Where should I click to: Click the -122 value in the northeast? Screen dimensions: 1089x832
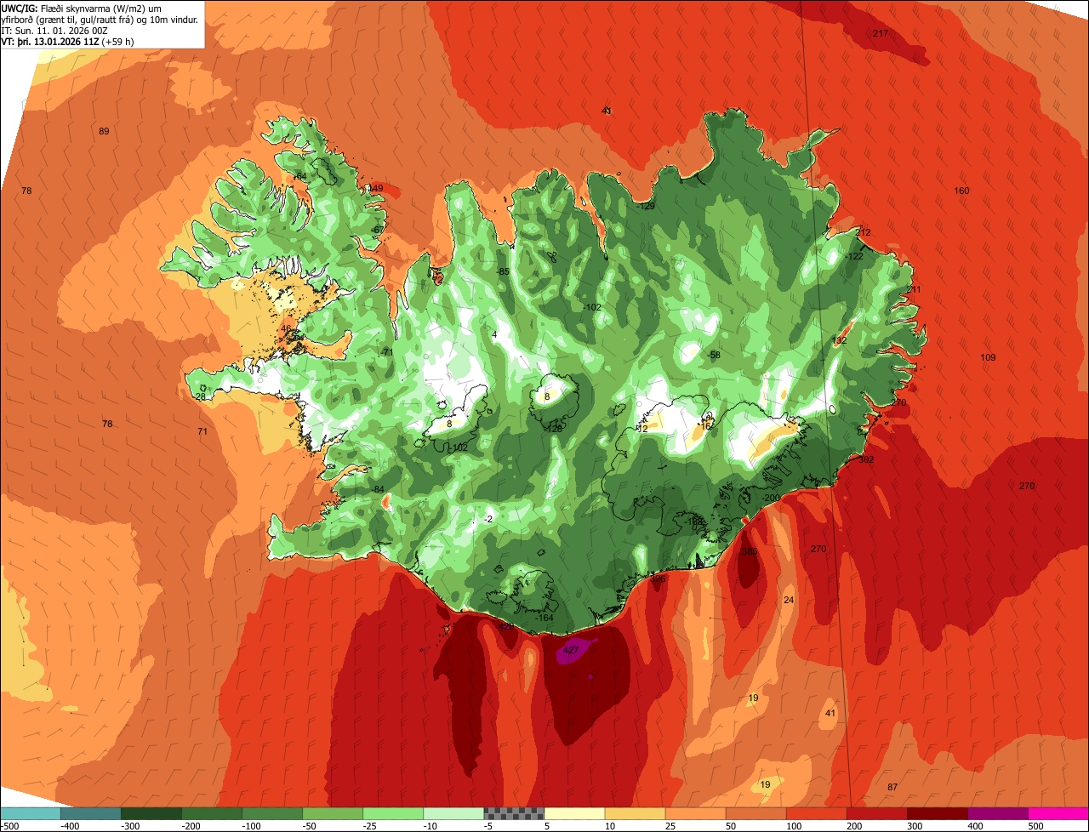click(854, 257)
